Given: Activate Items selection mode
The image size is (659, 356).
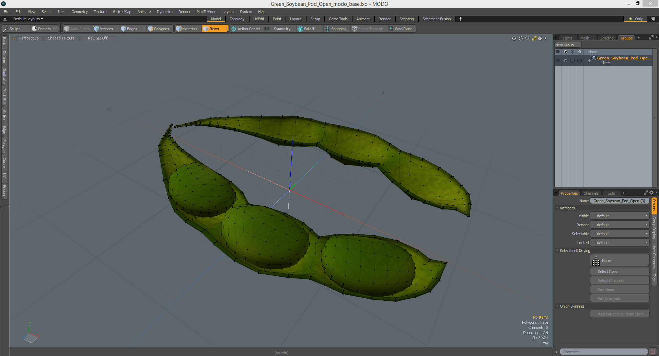Looking at the screenshot, I should (x=215, y=29).
